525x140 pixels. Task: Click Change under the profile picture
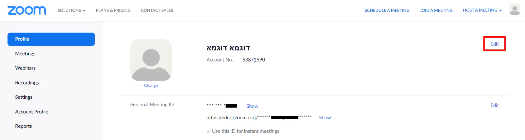click(x=151, y=86)
